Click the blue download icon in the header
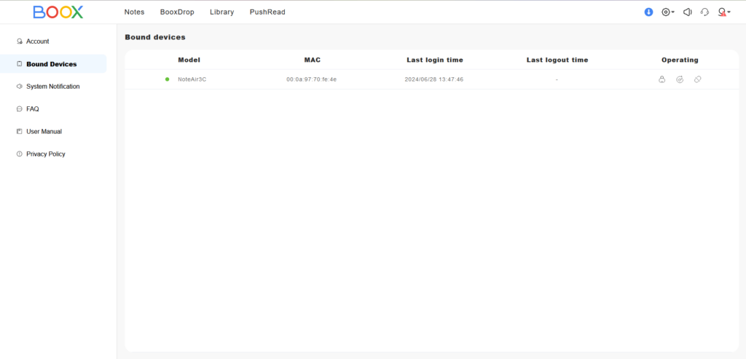 point(648,12)
